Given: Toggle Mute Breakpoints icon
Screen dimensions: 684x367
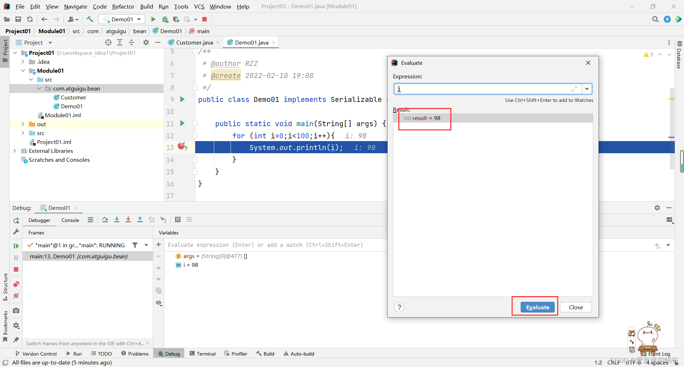Looking at the screenshot, I should (x=16, y=296).
